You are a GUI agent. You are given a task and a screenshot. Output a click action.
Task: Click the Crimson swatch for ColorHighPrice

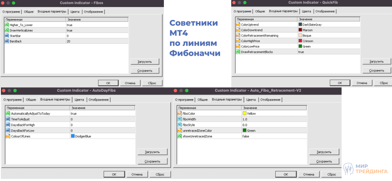(x=300, y=41)
